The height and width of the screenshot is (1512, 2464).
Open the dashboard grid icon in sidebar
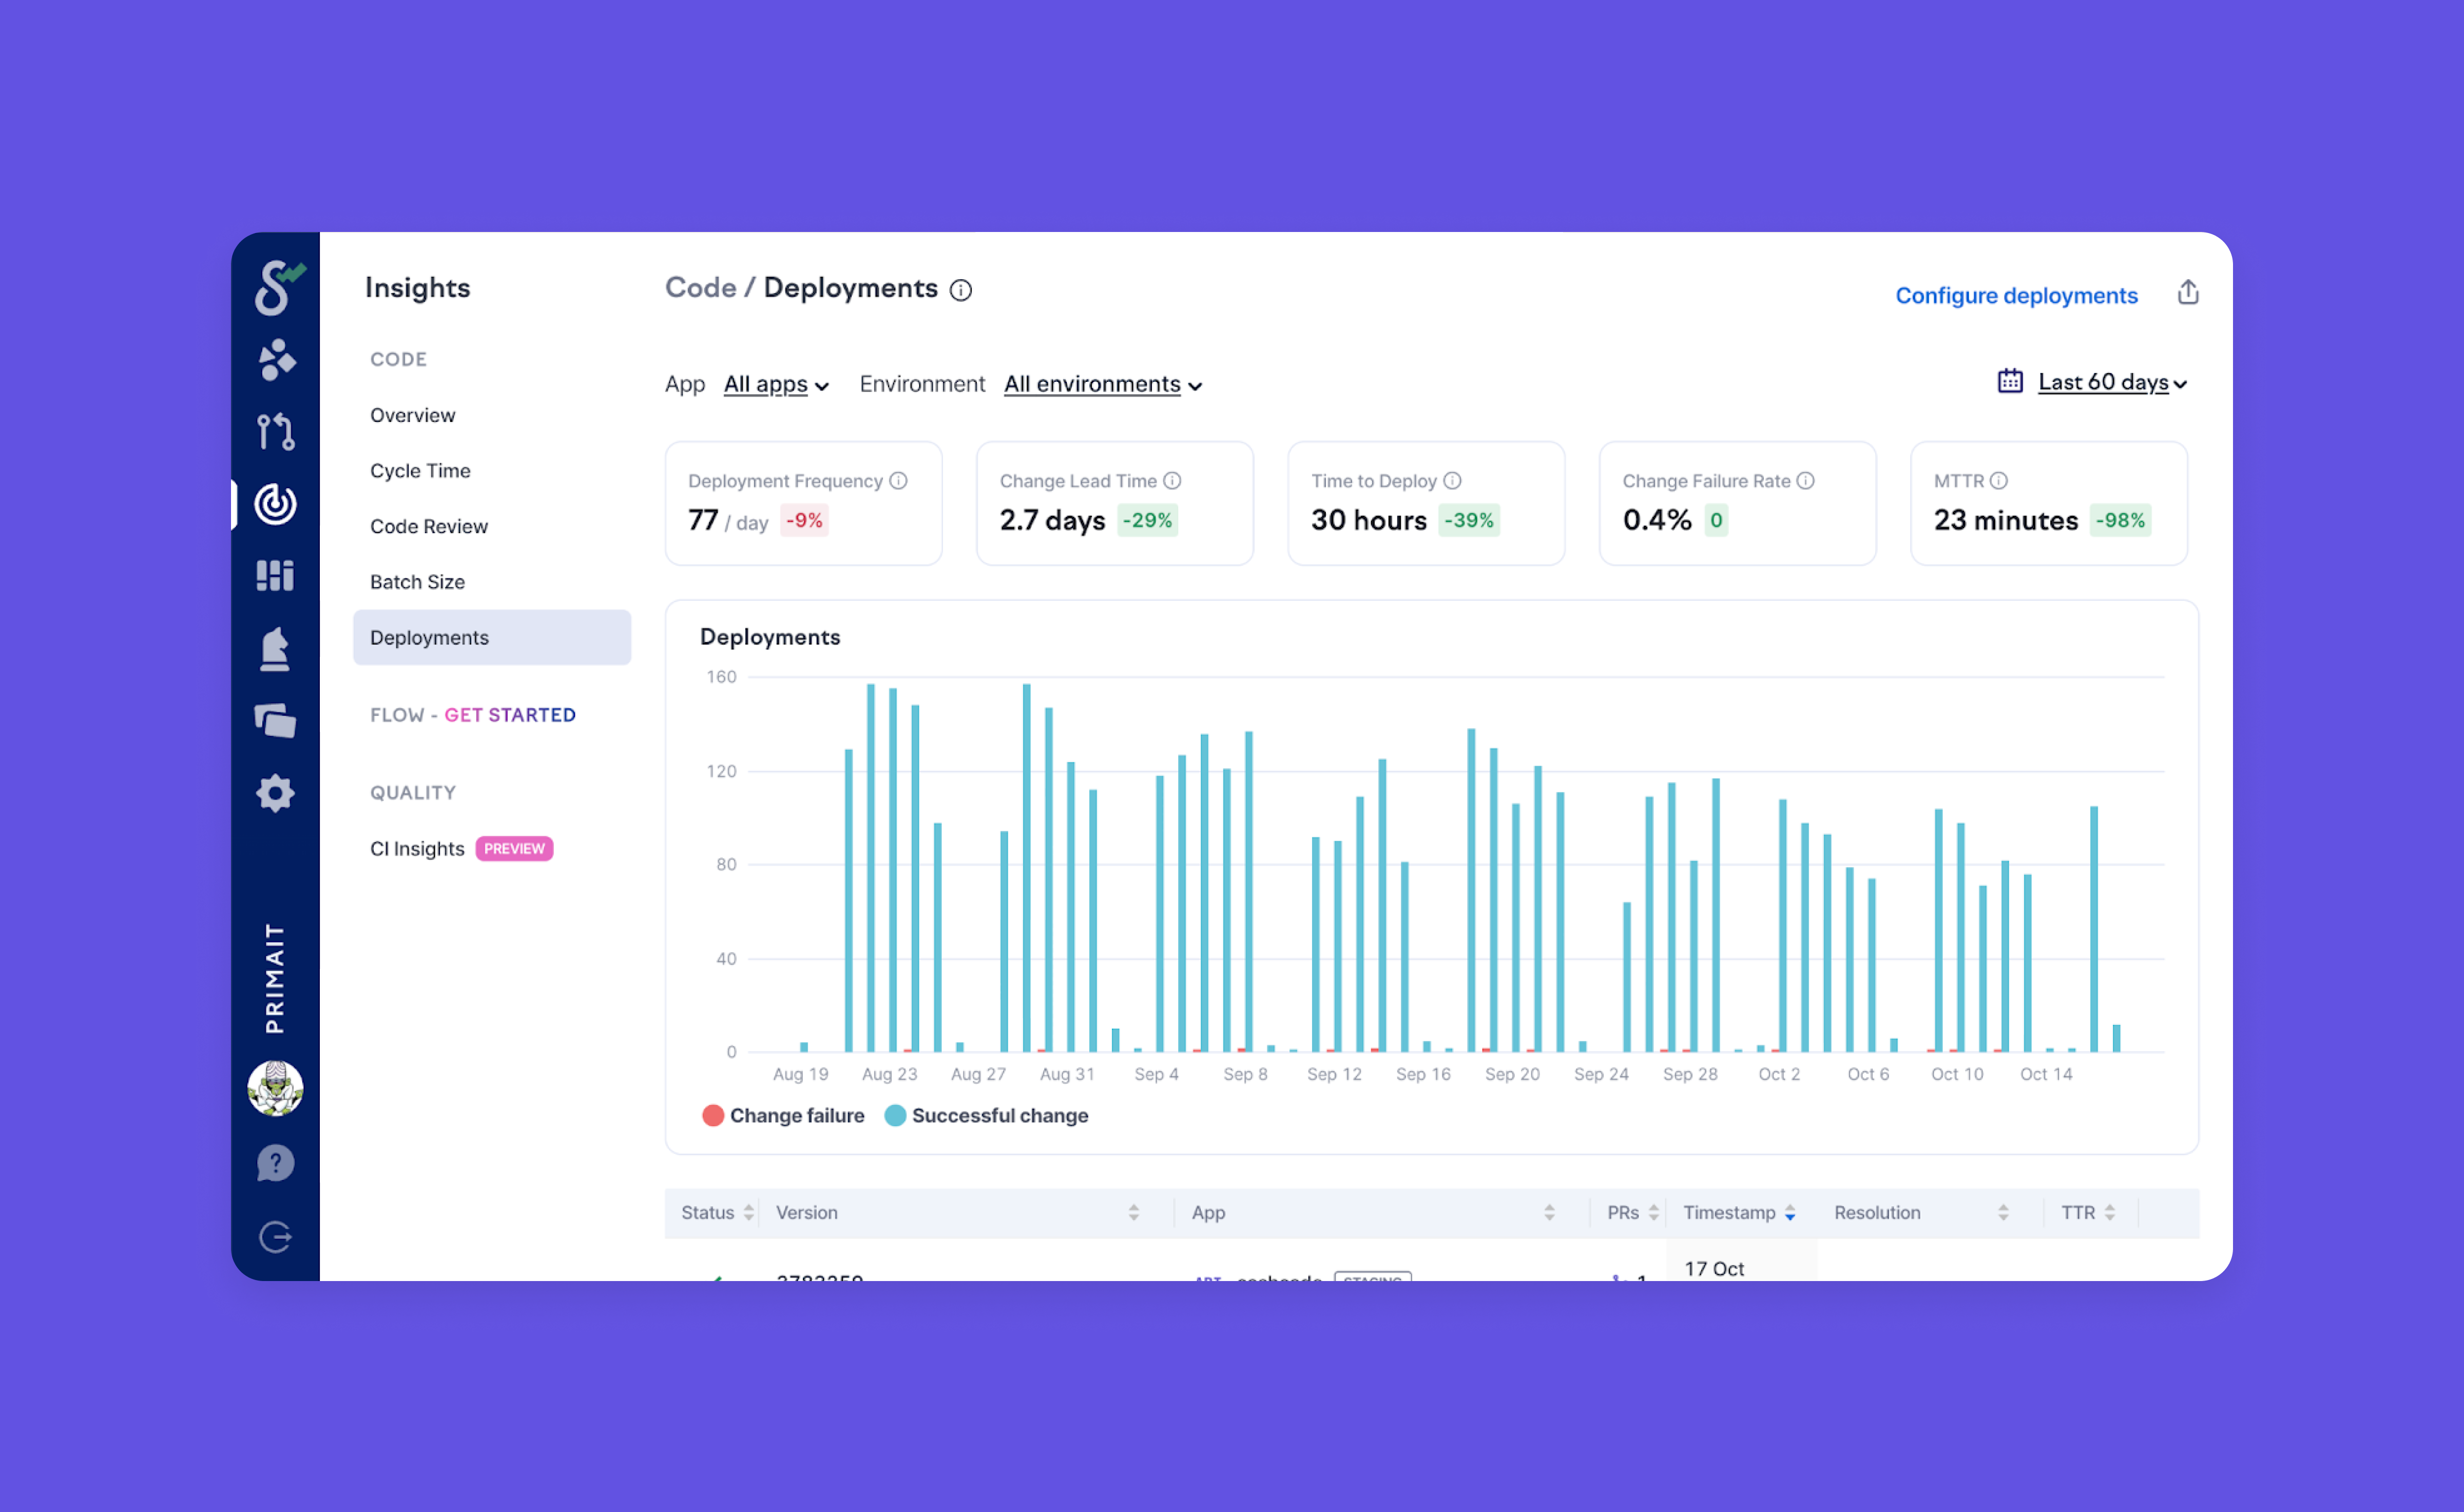pos(275,575)
